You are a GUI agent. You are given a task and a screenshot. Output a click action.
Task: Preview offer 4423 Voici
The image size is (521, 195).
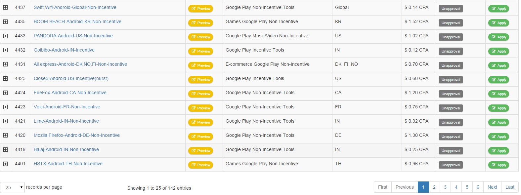200,108
